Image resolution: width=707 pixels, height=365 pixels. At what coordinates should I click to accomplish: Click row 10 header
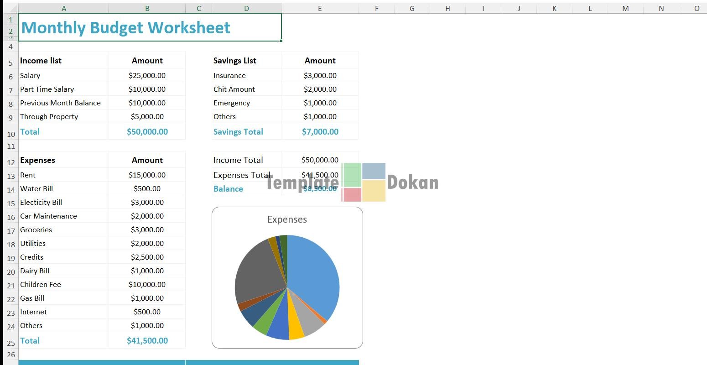tap(11, 134)
